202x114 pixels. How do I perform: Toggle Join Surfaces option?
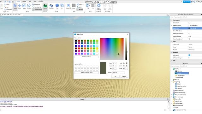pos(37,9)
